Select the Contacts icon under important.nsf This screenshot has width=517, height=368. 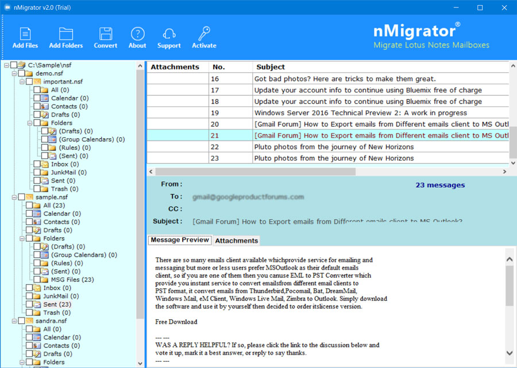coord(44,106)
